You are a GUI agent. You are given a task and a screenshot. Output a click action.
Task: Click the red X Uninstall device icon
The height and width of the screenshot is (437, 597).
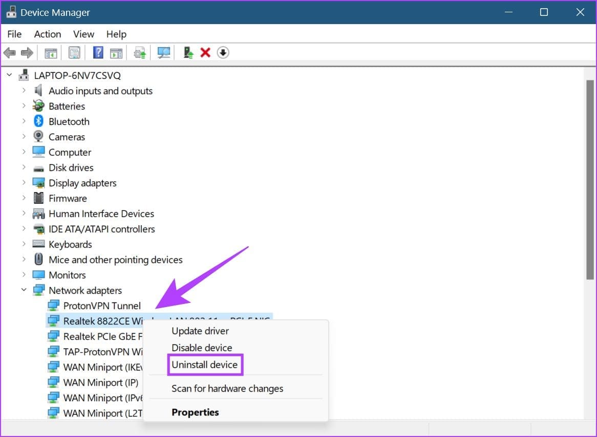point(205,53)
